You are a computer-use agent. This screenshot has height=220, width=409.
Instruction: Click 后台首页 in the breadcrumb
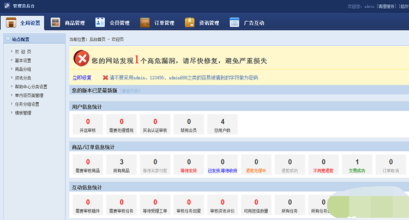click(97, 39)
